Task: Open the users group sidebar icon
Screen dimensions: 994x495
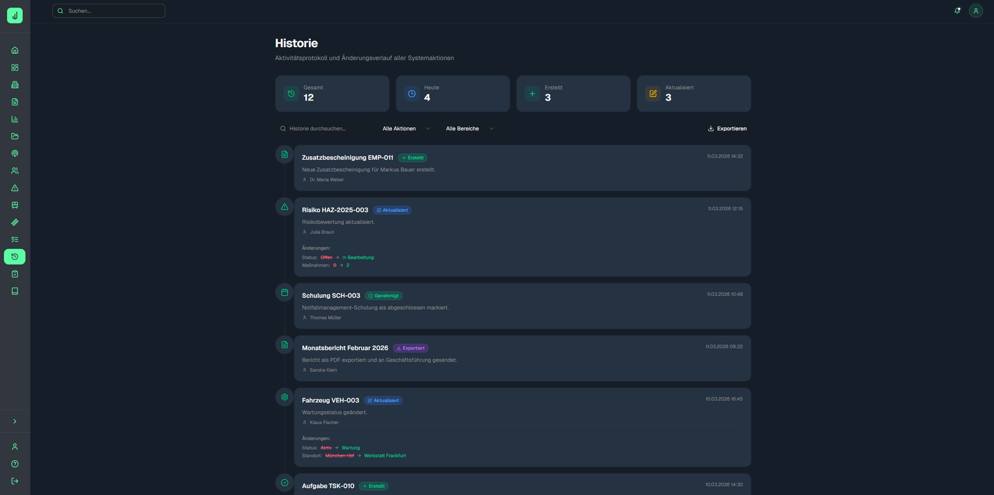Action: (x=15, y=171)
